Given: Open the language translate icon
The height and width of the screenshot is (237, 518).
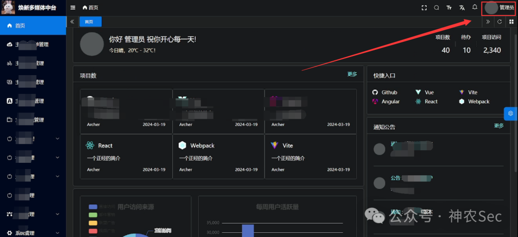Looking at the screenshot, I should tap(462, 8).
